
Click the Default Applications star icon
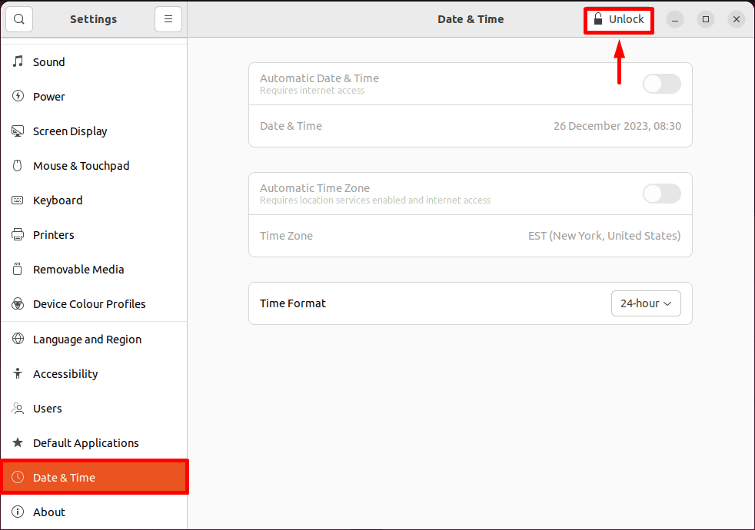18,442
